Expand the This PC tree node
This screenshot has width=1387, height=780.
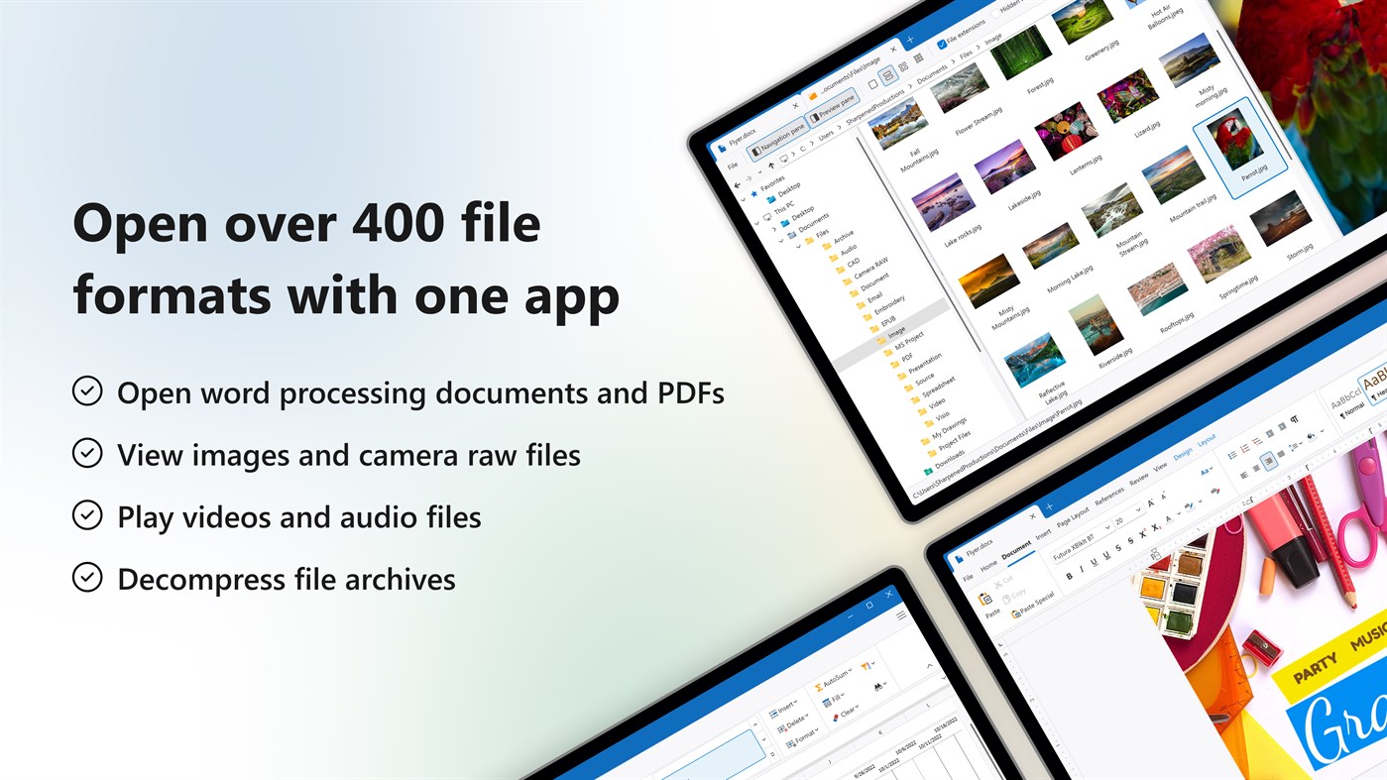[756, 223]
